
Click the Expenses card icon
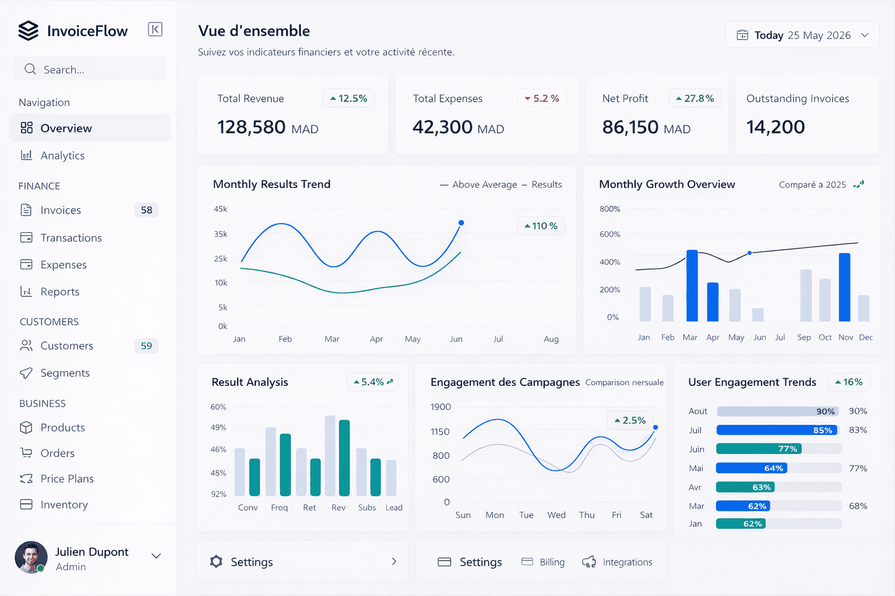(x=26, y=265)
